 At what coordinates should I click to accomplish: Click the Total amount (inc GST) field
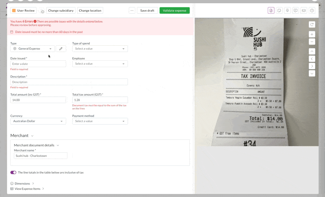pyautogui.click(x=38, y=100)
